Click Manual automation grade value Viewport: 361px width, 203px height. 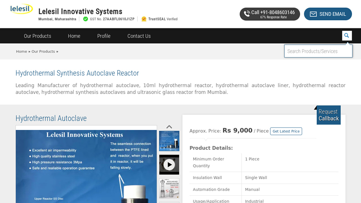(x=252, y=189)
